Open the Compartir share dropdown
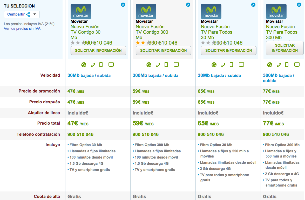The width and height of the screenshot is (305, 200). (22, 14)
